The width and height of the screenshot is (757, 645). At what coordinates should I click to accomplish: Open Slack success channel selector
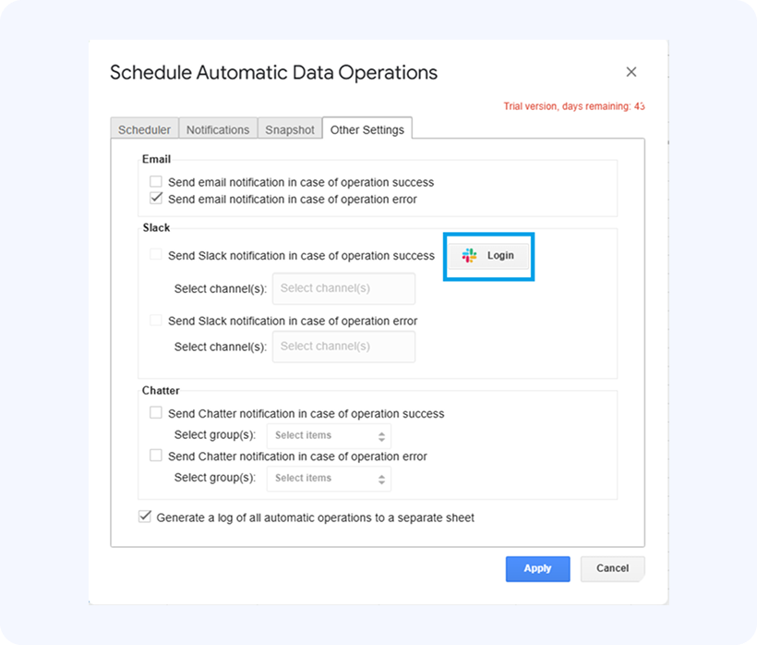pos(343,288)
